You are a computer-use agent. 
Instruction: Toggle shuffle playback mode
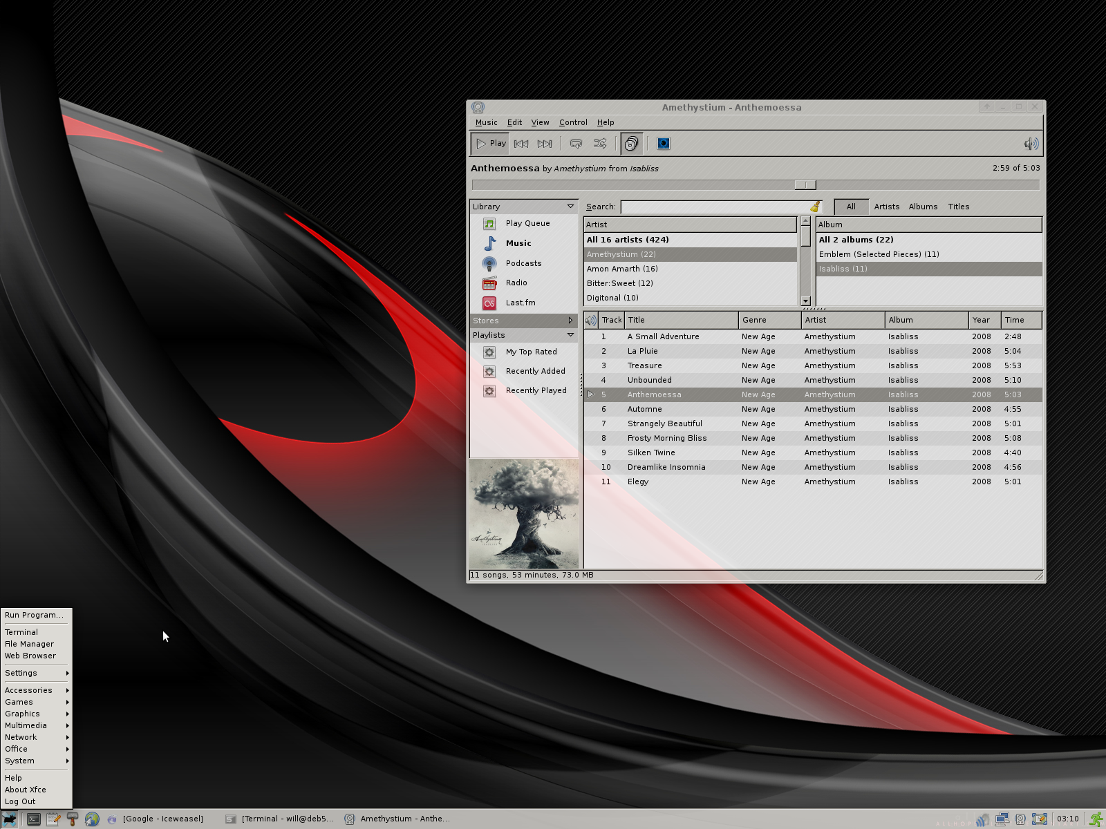point(600,144)
